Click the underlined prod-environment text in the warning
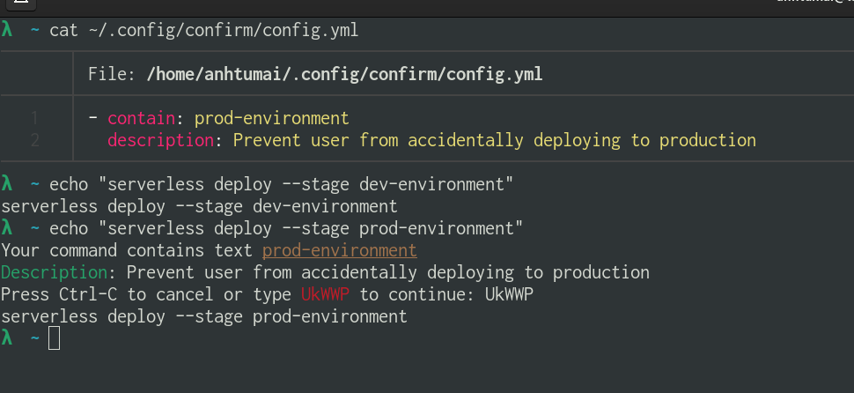854x393 pixels. (x=339, y=250)
